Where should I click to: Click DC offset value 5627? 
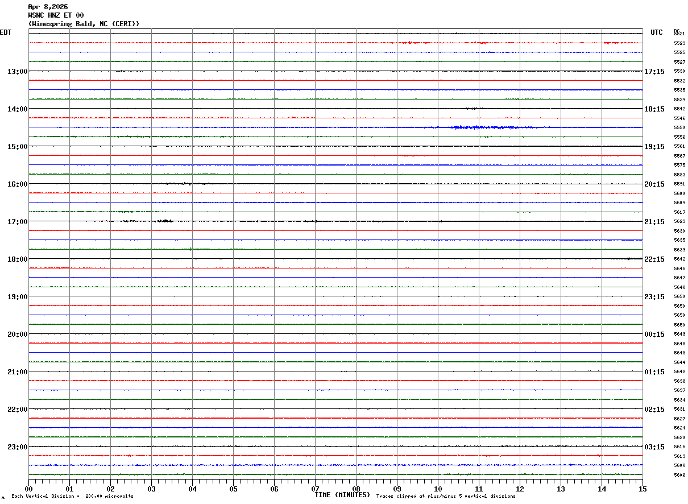pyautogui.click(x=679, y=419)
